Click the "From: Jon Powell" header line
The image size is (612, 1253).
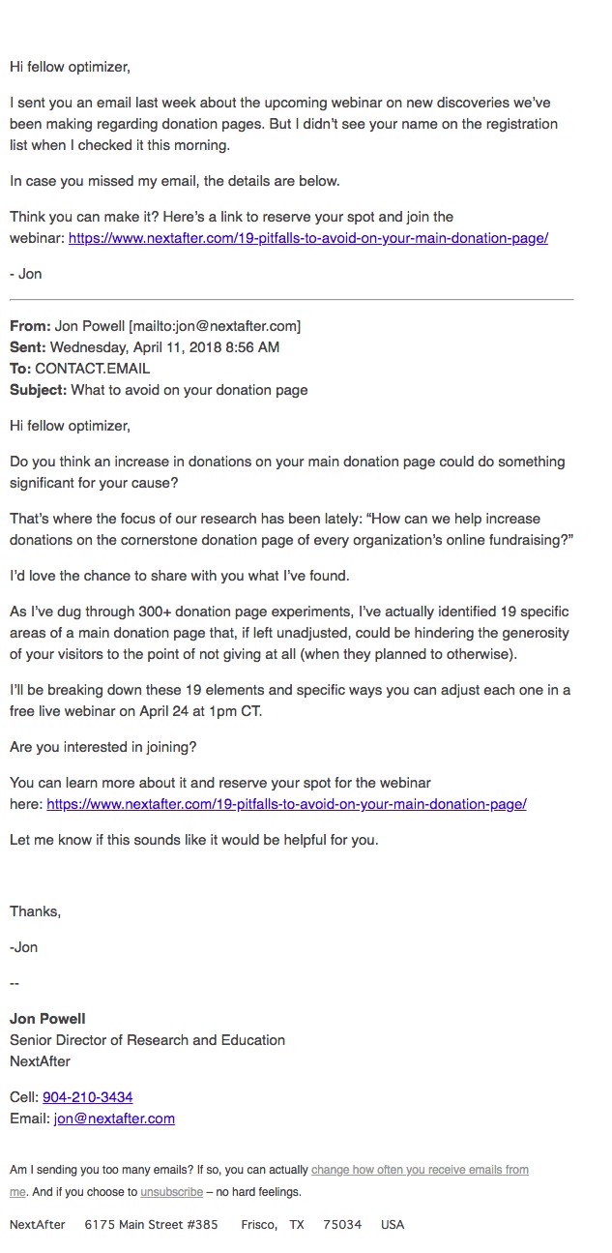pos(155,326)
